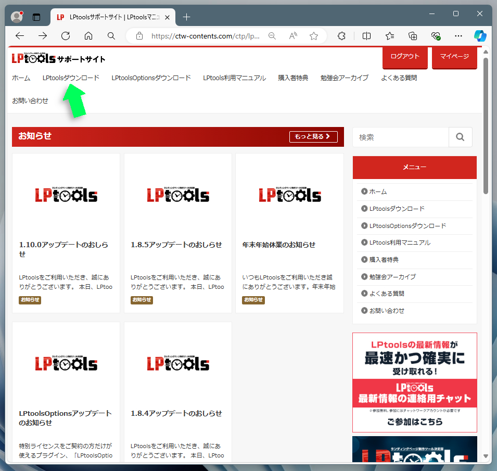The image size is (497, 471).
Task: Add this page to favorites
Action: click(314, 36)
